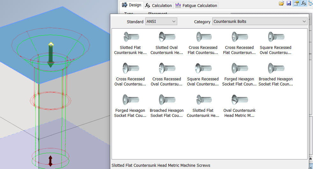Select Broached Hexagon Socket bolt left of Slotted Flat
This screenshot has height=169, width=313.
coord(167,106)
